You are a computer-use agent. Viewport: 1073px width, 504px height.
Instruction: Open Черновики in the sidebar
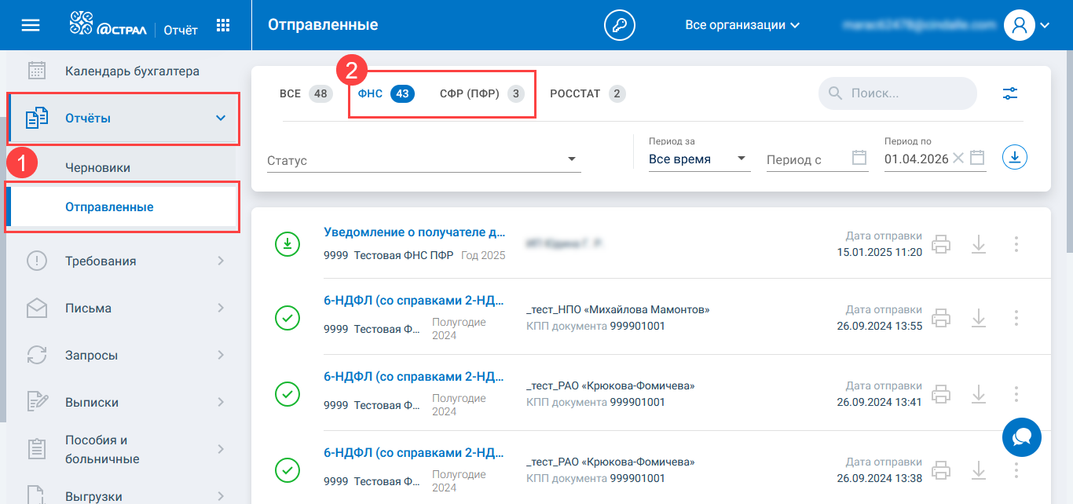[x=97, y=168]
